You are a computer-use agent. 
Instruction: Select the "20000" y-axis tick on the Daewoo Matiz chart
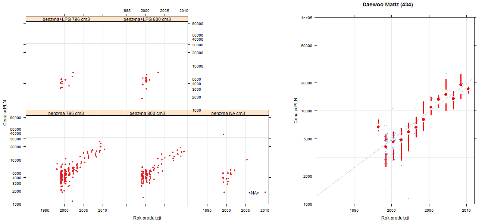[307, 83]
